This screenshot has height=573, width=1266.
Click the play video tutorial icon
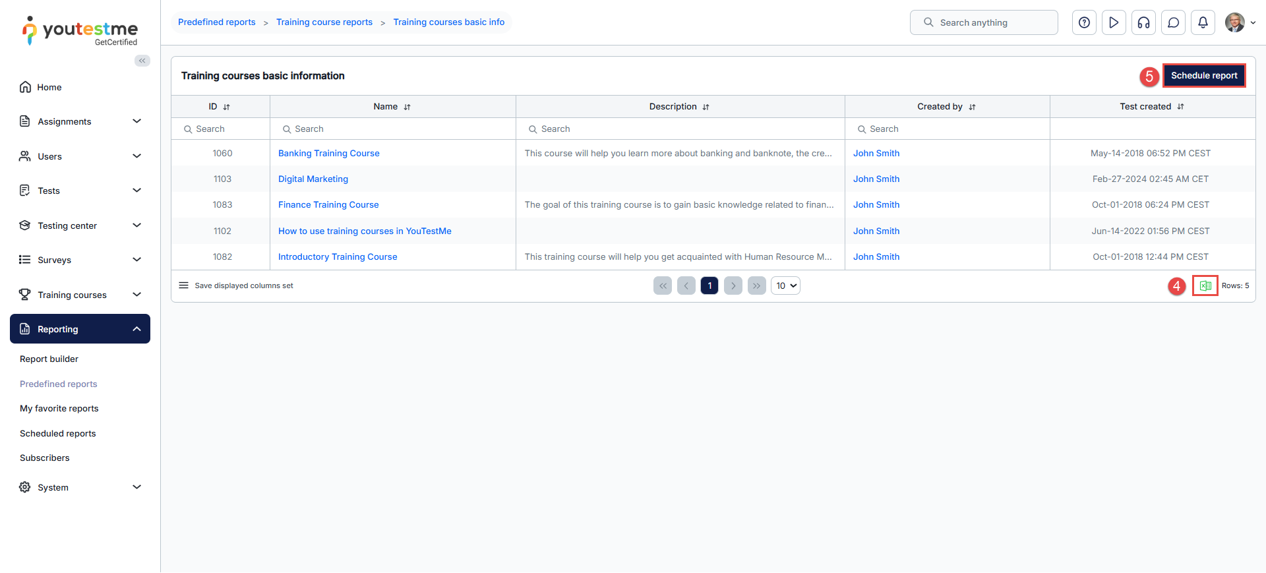(1114, 22)
